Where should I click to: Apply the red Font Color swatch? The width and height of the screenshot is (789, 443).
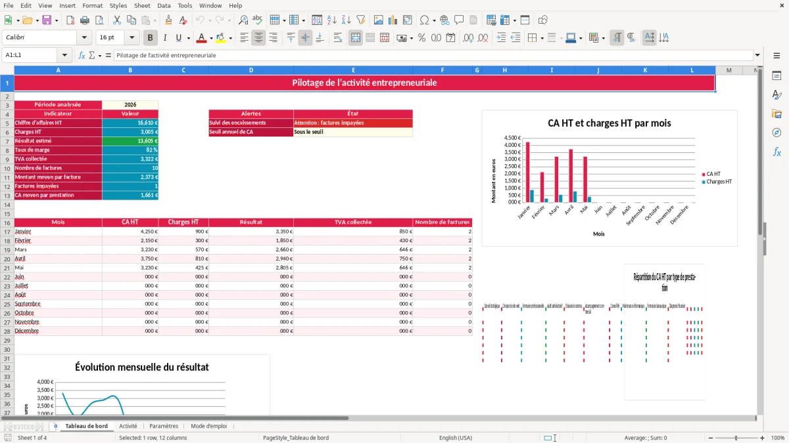pos(202,38)
